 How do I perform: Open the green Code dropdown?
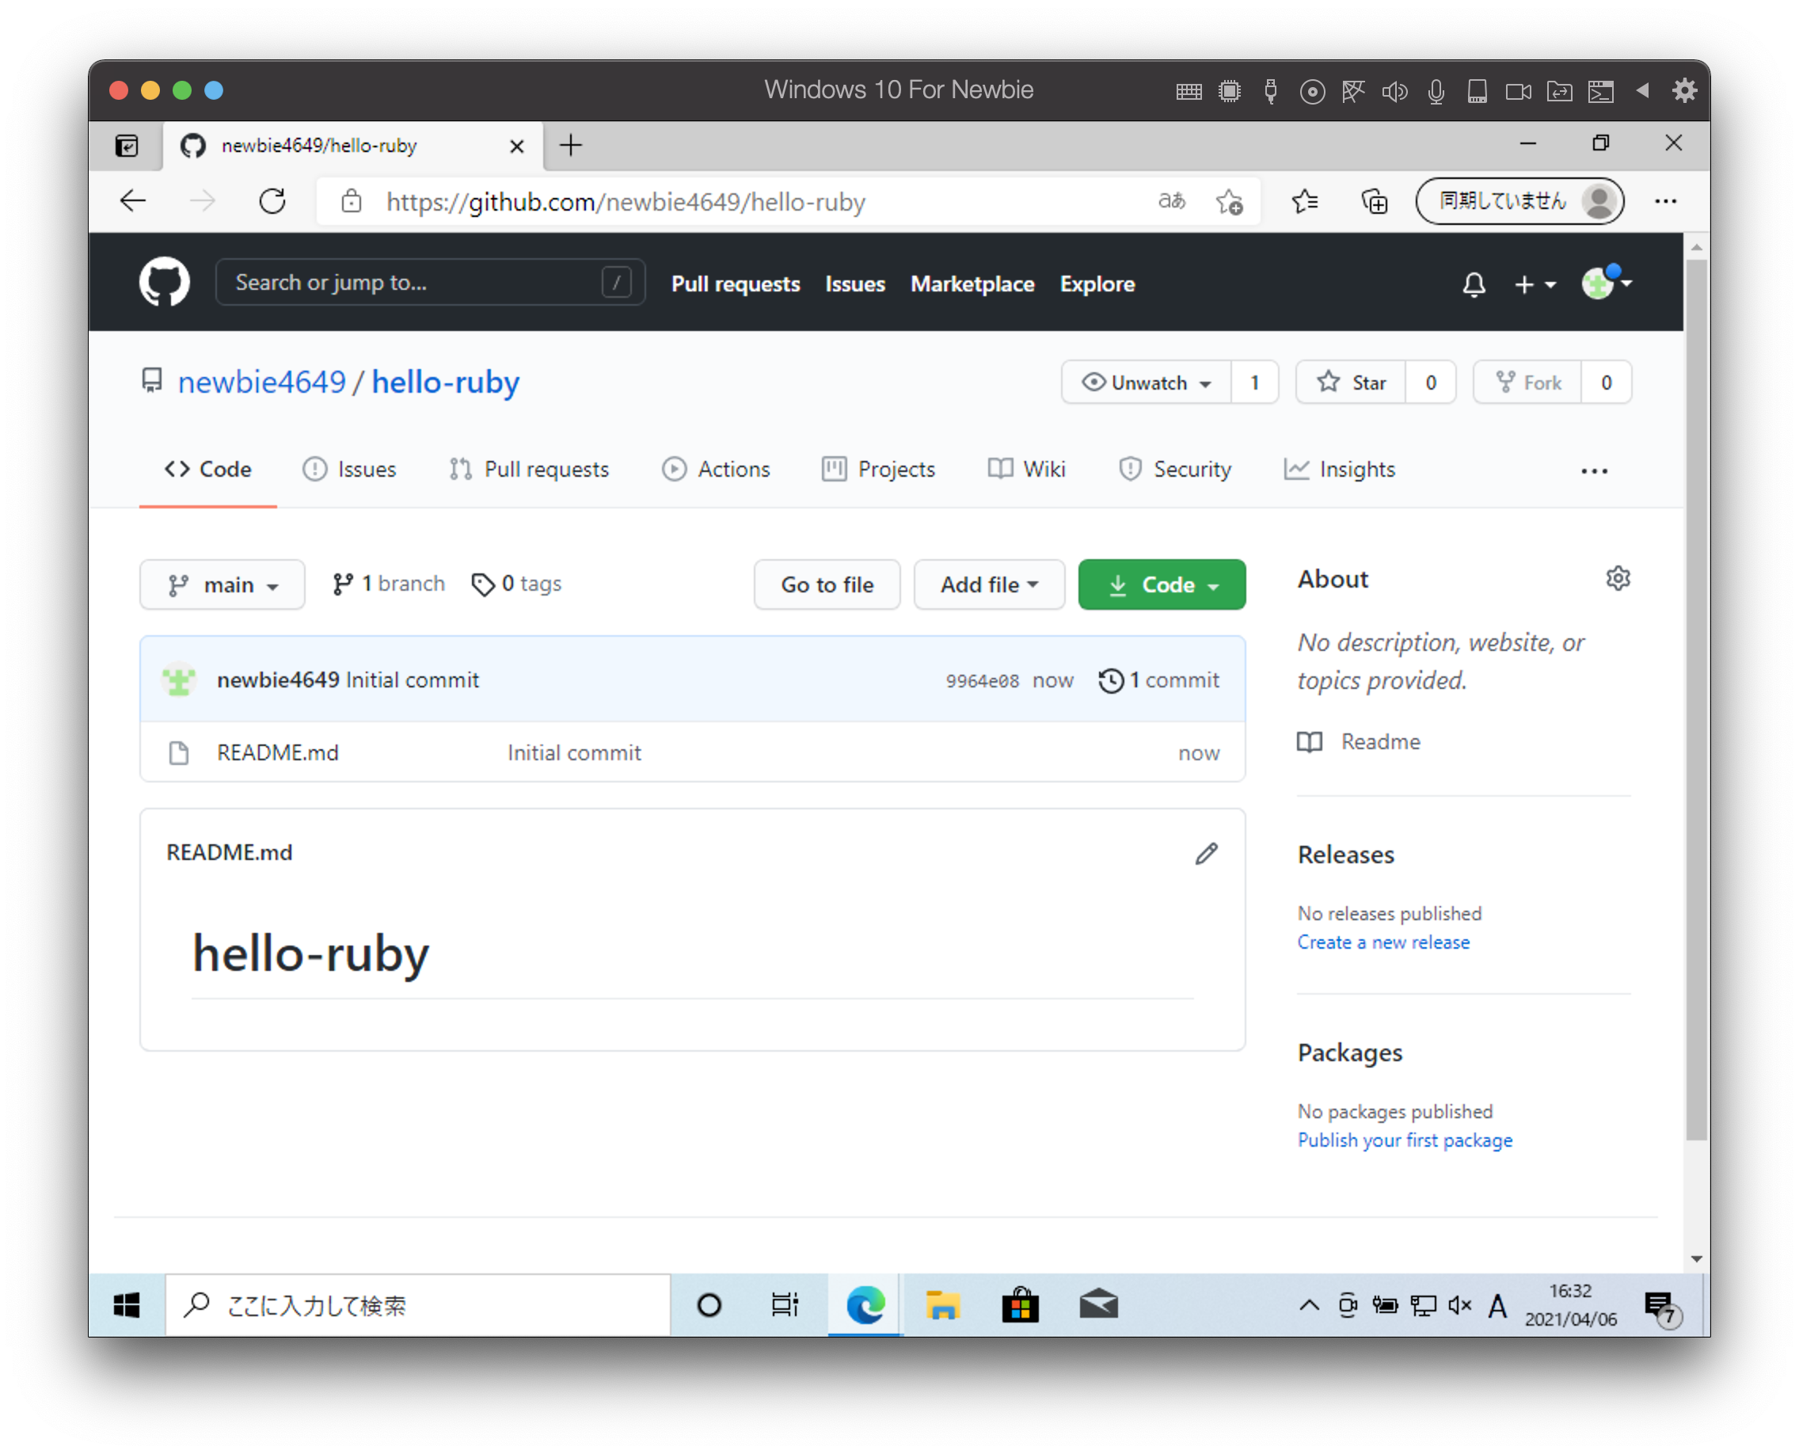pyautogui.click(x=1162, y=584)
